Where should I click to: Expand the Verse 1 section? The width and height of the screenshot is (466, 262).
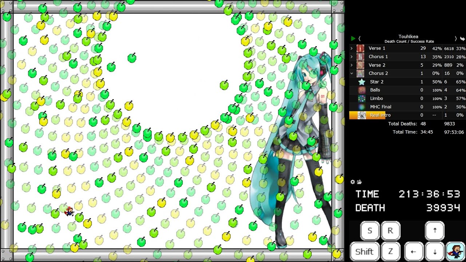pos(352,48)
